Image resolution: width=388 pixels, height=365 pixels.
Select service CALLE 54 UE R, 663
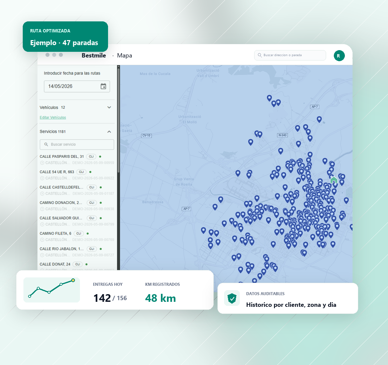(x=57, y=172)
